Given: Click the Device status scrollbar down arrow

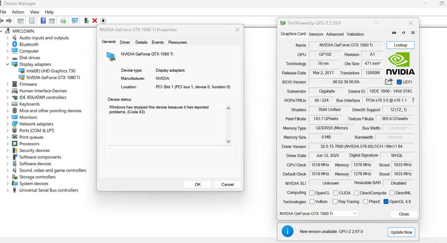Looking at the screenshot, I should click(228, 142).
